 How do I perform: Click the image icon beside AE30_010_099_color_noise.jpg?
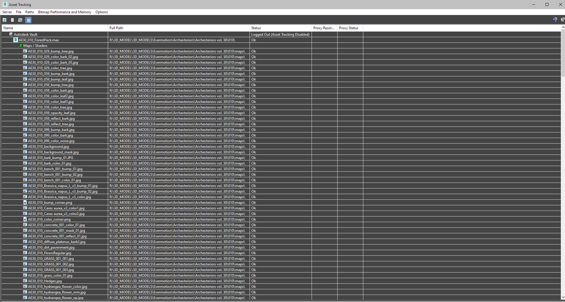(x=25, y=141)
